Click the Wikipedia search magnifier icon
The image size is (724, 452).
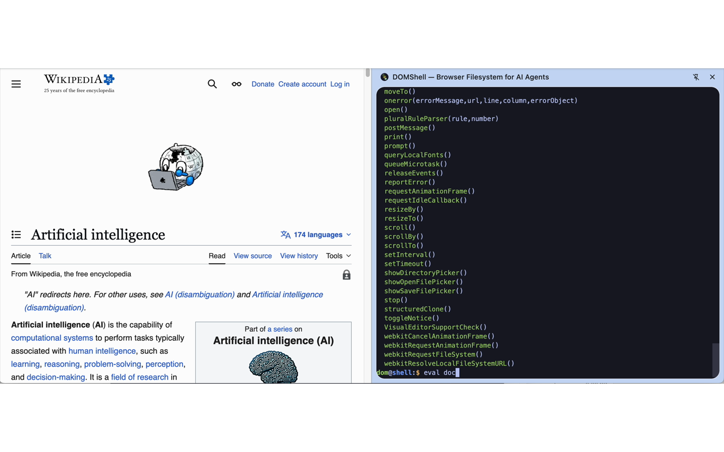pos(212,84)
